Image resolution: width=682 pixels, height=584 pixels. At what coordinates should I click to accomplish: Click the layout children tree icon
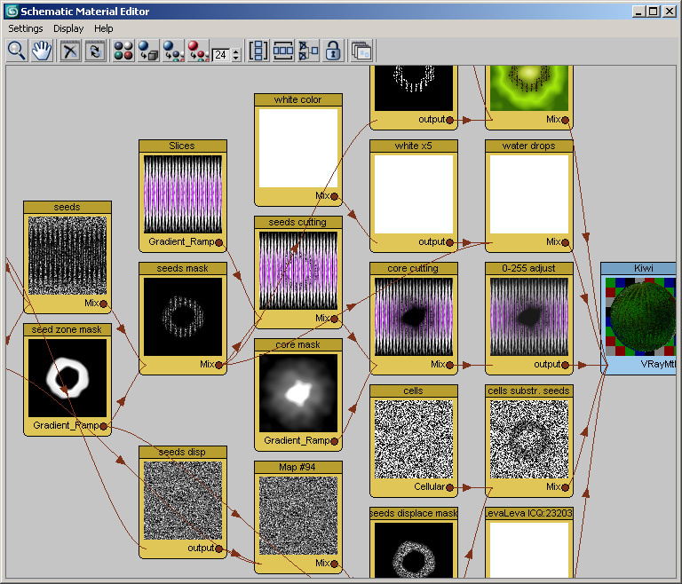point(308,51)
